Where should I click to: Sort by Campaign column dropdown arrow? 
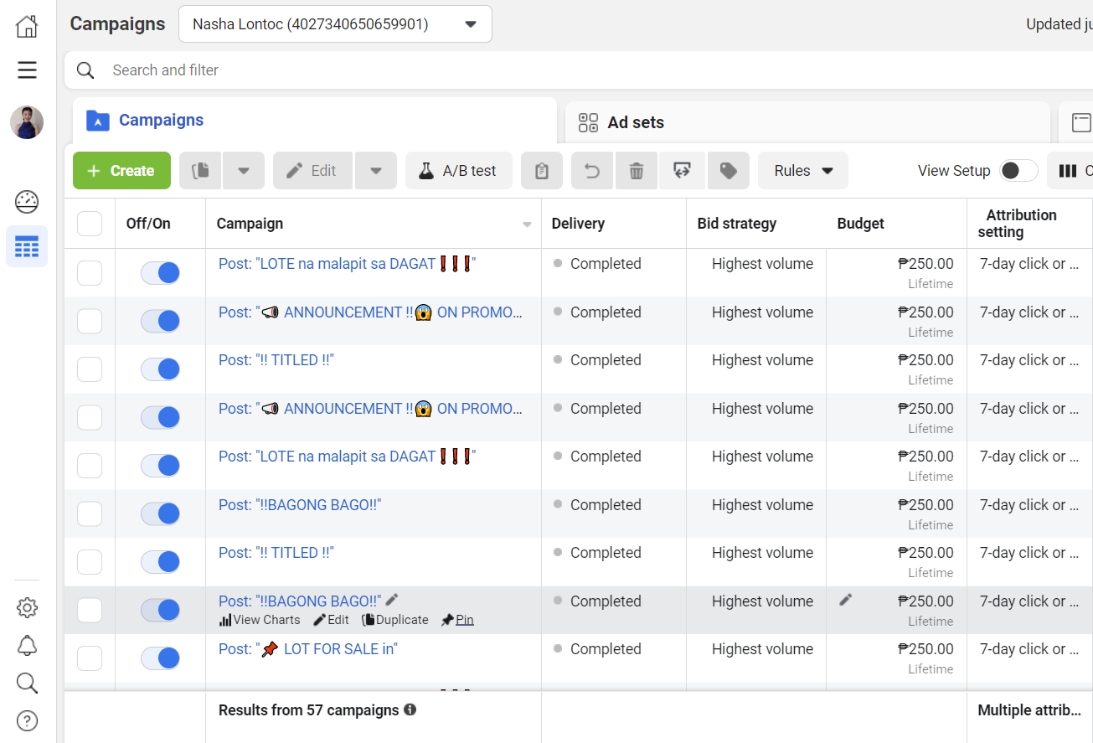527,224
